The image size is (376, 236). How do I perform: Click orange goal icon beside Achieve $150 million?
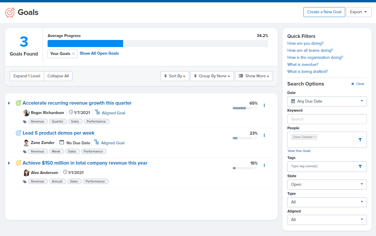pyautogui.click(x=19, y=163)
